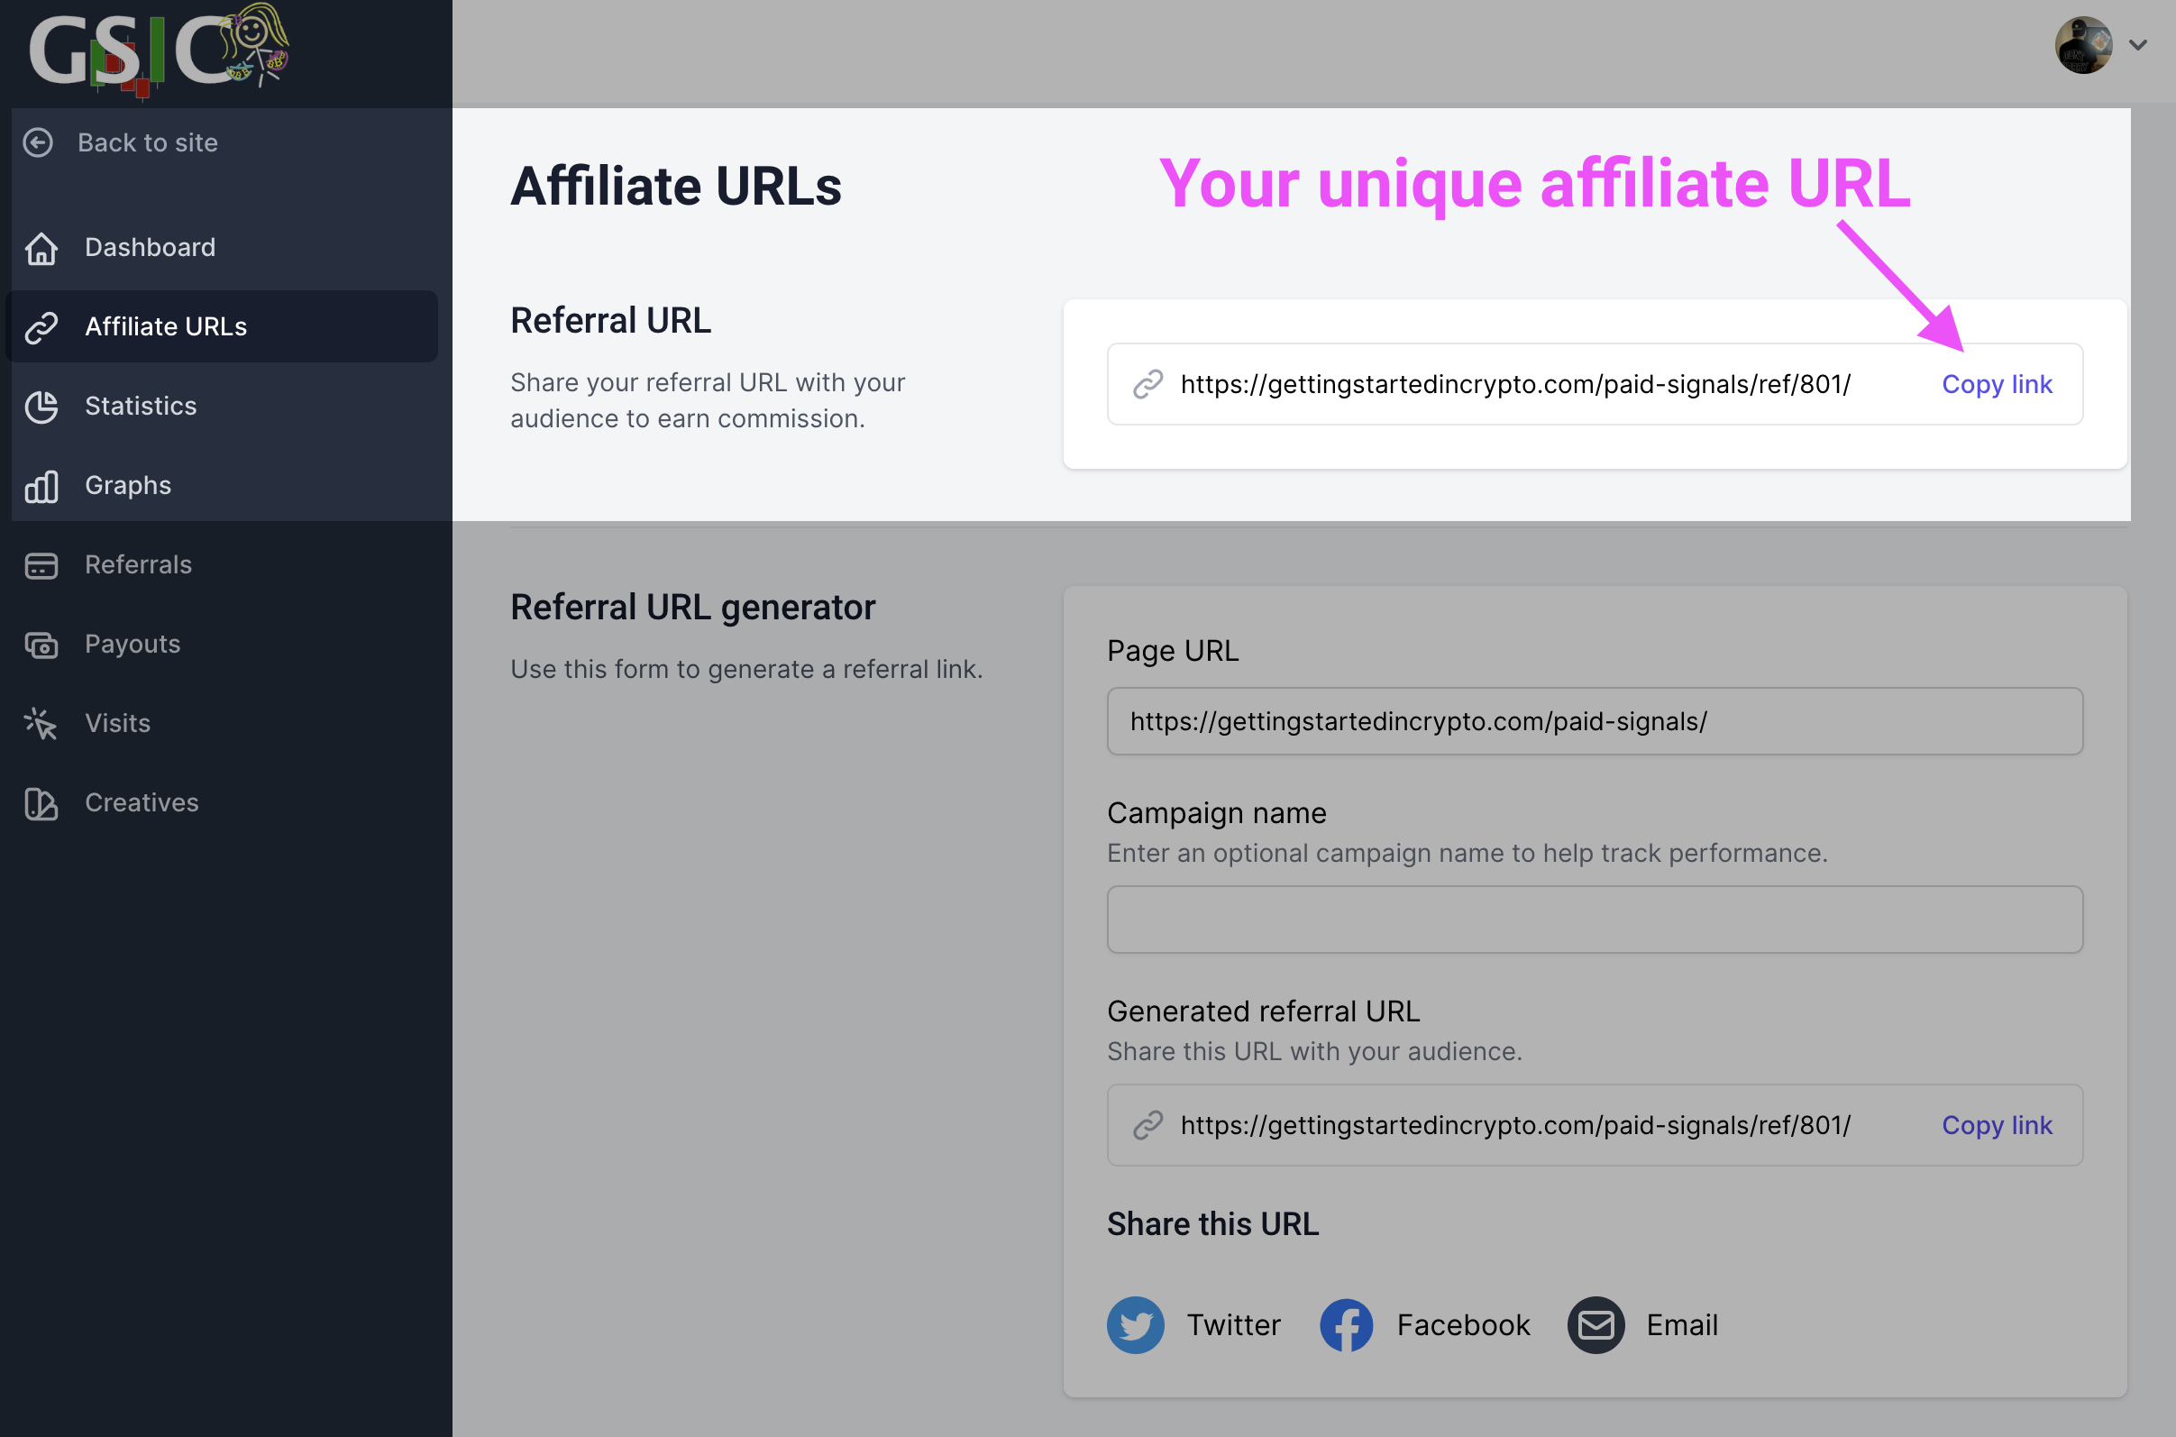Go to the Referrals sidebar page
Screen dimensions: 2176x1437
coord(138,565)
